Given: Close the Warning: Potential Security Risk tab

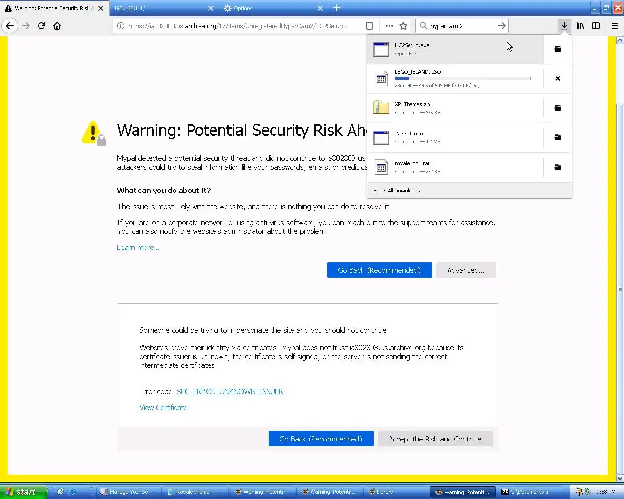Looking at the screenshot, I should click(101, 8).
